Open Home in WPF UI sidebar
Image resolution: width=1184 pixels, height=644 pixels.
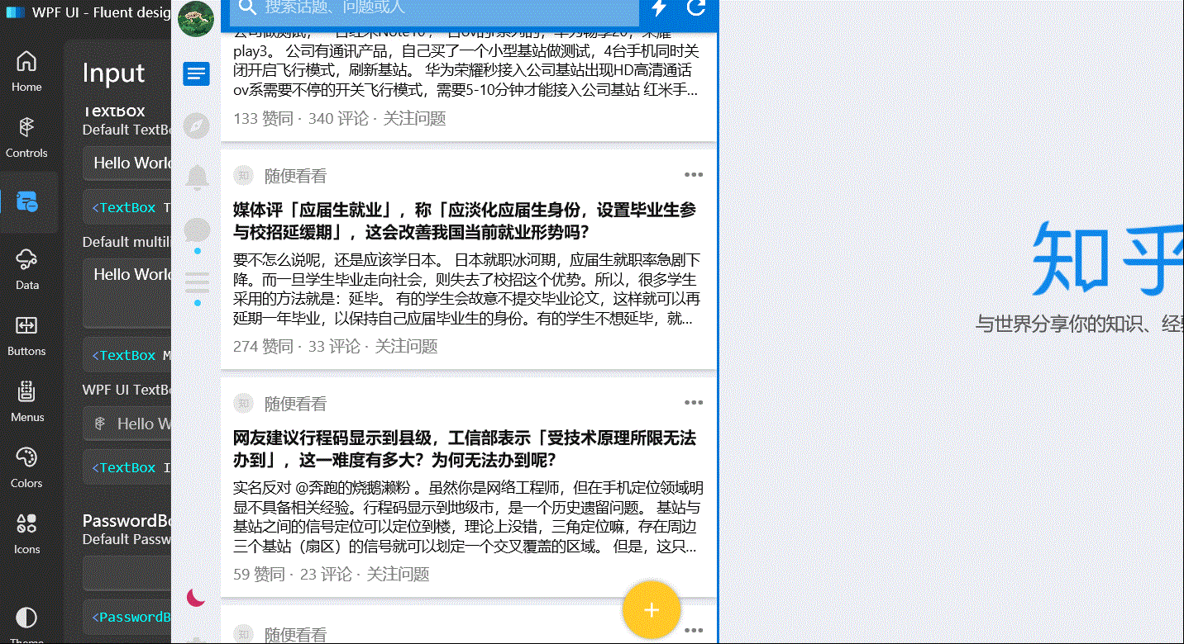pos(26,70)
